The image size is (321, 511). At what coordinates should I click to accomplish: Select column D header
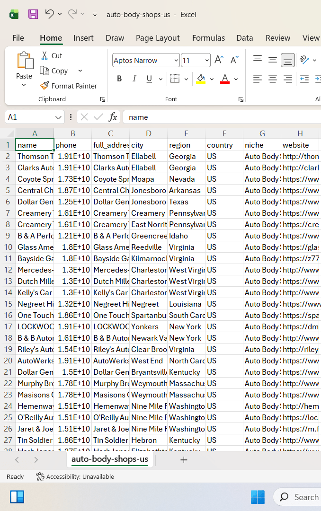149,133
